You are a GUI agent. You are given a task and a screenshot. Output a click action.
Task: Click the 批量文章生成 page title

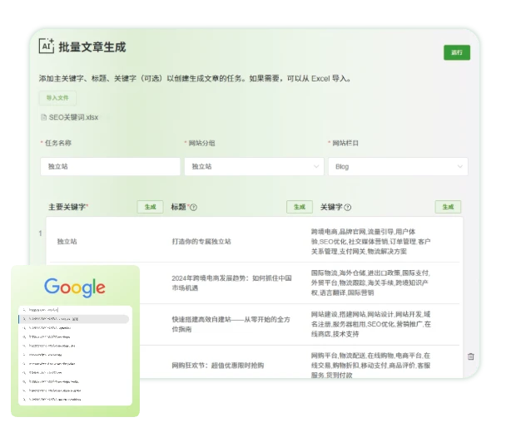pyautogui.click(x=92, y=47)
